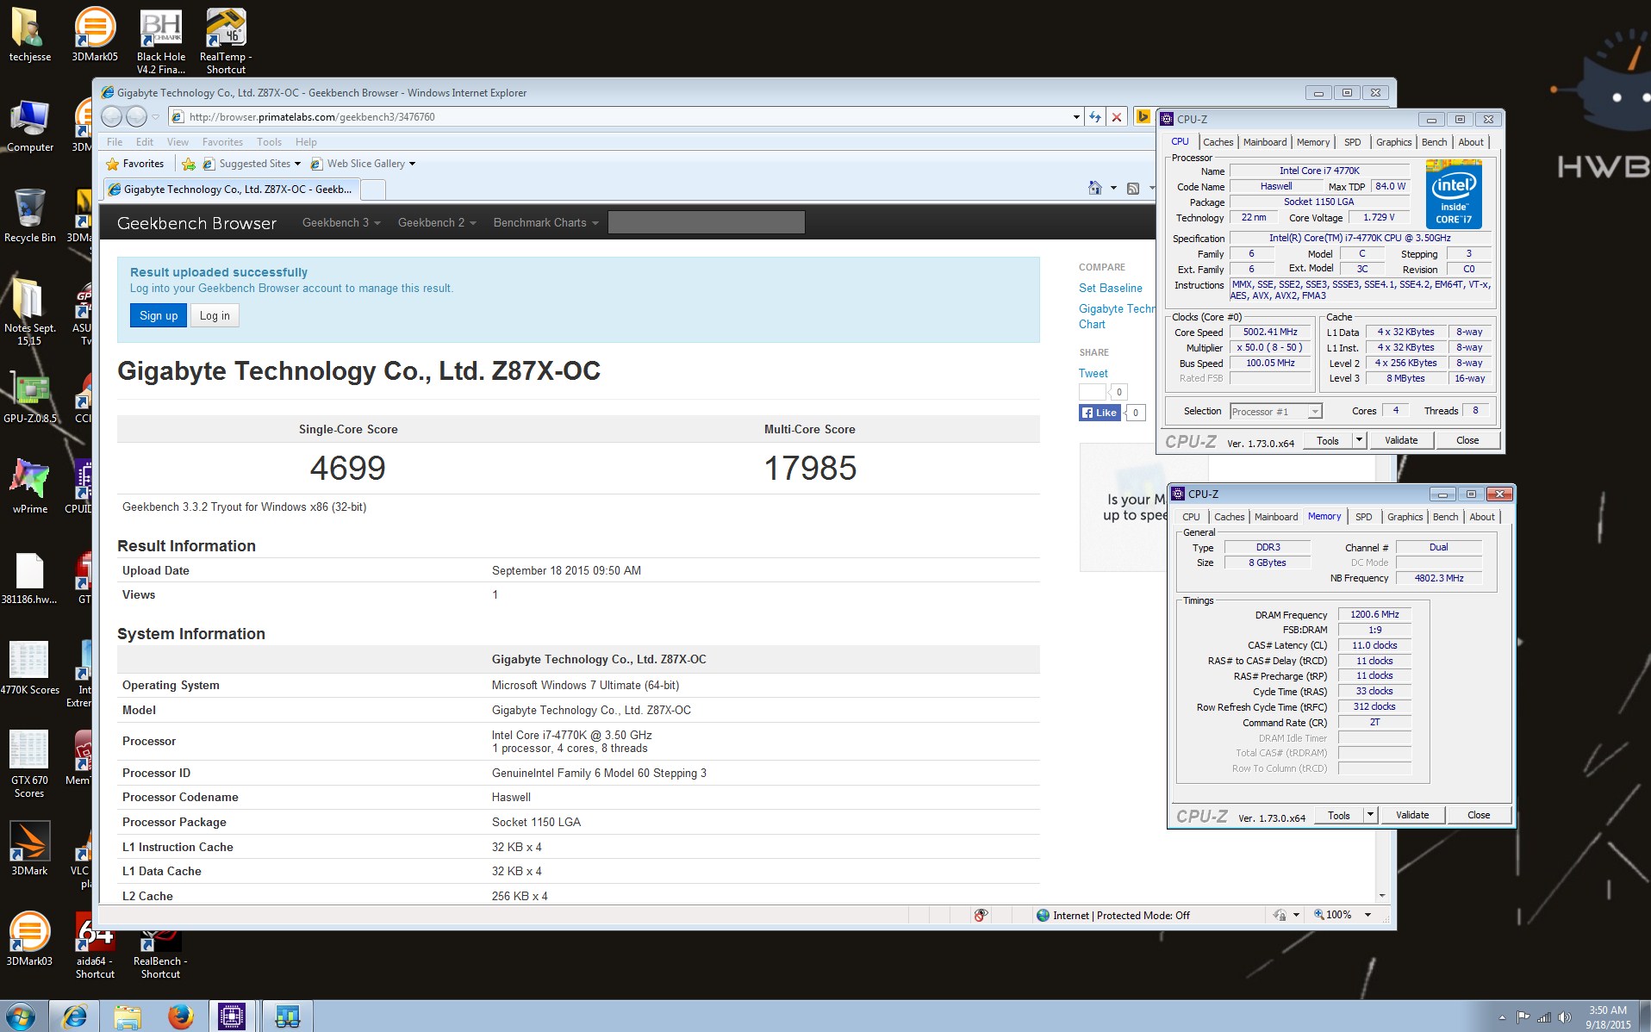Open Processor #1 selection combo box
1651x1032 pixels.
click(1275, 412)
